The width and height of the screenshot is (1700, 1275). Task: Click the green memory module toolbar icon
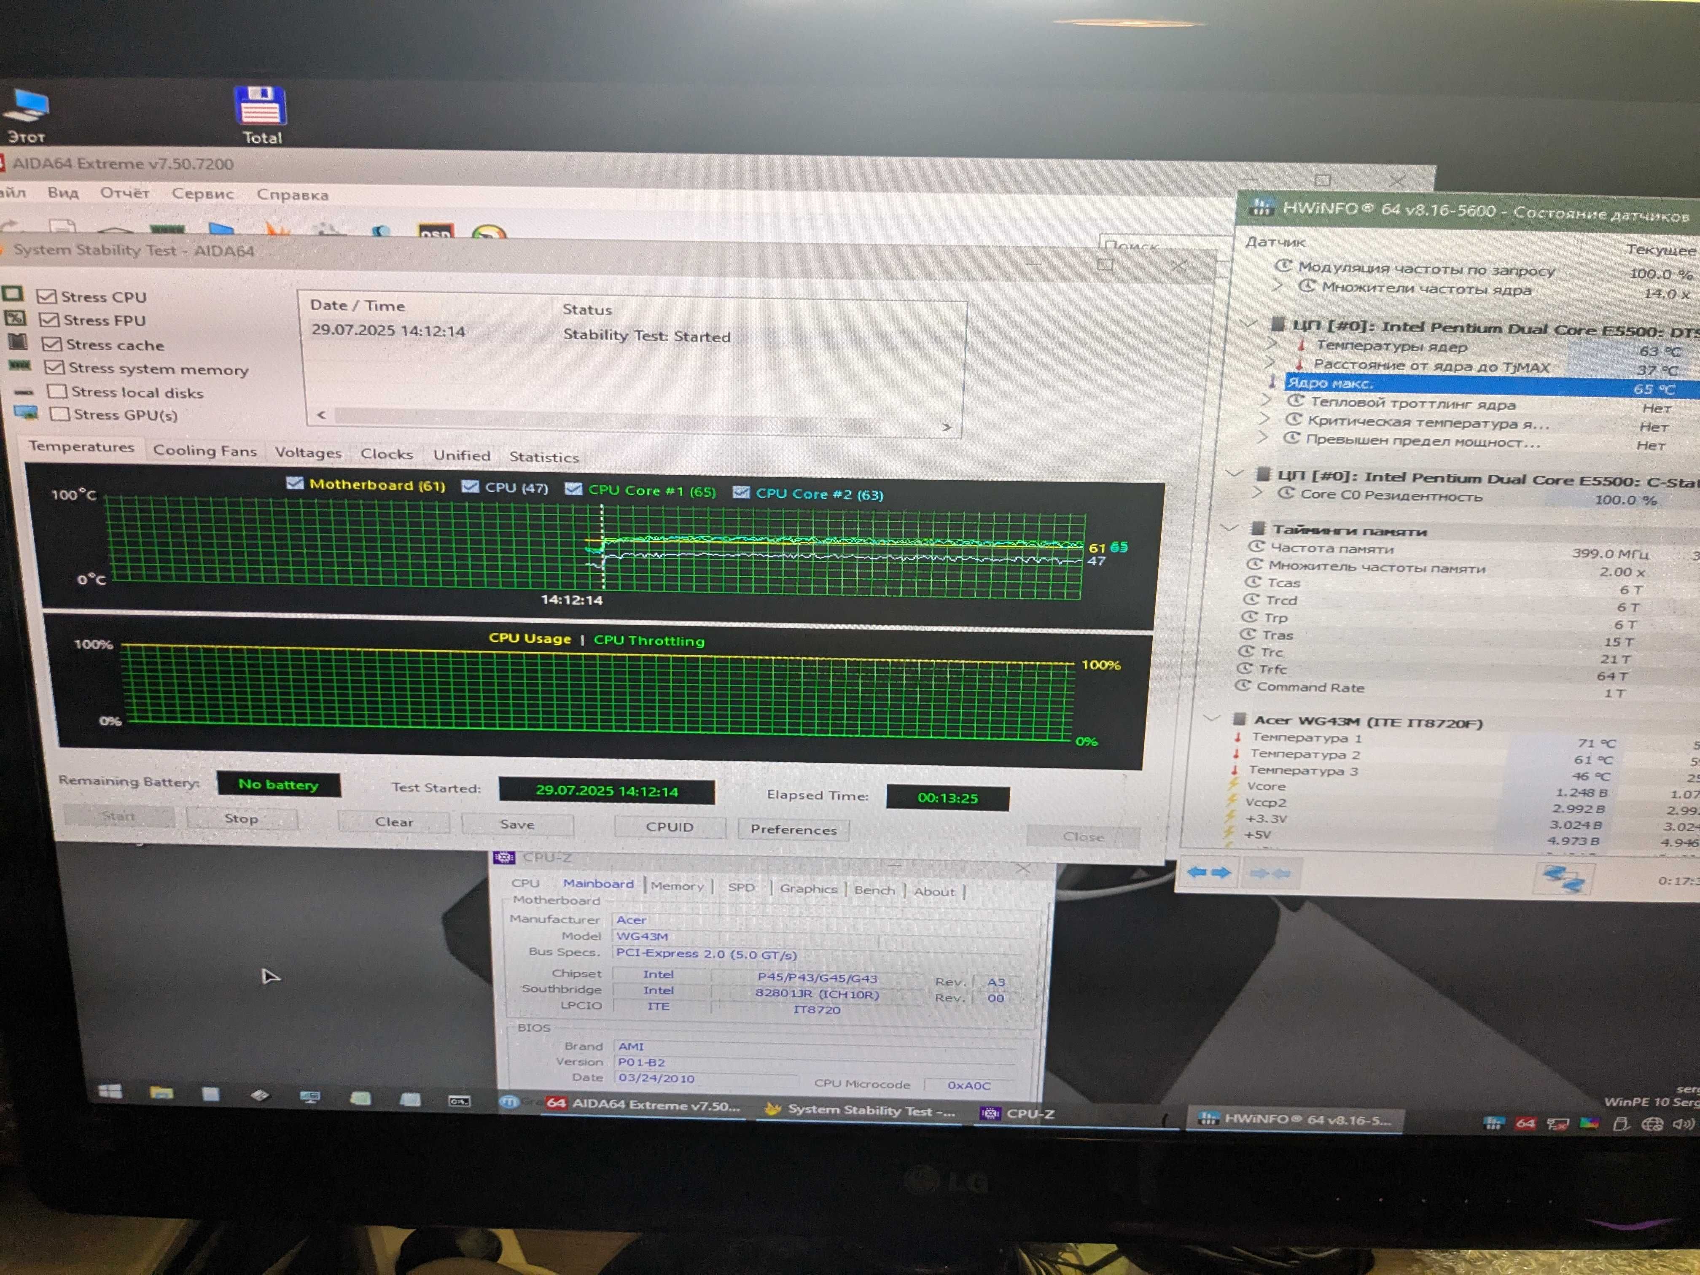coord(167,229)
